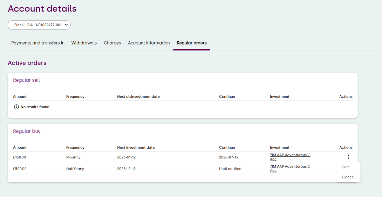Click the £150.00 amount cell
Viewport: 382px width, 197px height.
20,157
